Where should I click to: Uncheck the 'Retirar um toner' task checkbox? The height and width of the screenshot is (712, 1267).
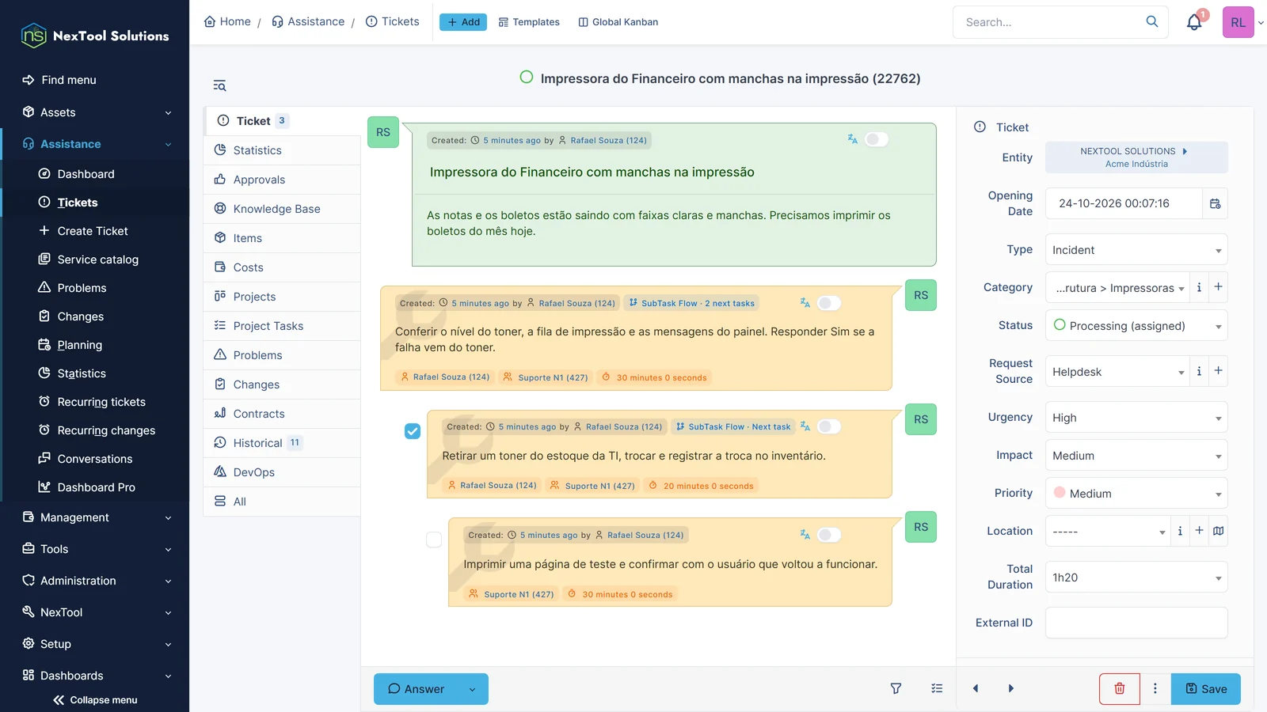tap(413, 431)
